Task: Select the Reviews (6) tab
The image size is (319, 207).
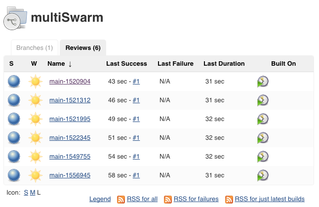Action: click(x=83, y=47)
